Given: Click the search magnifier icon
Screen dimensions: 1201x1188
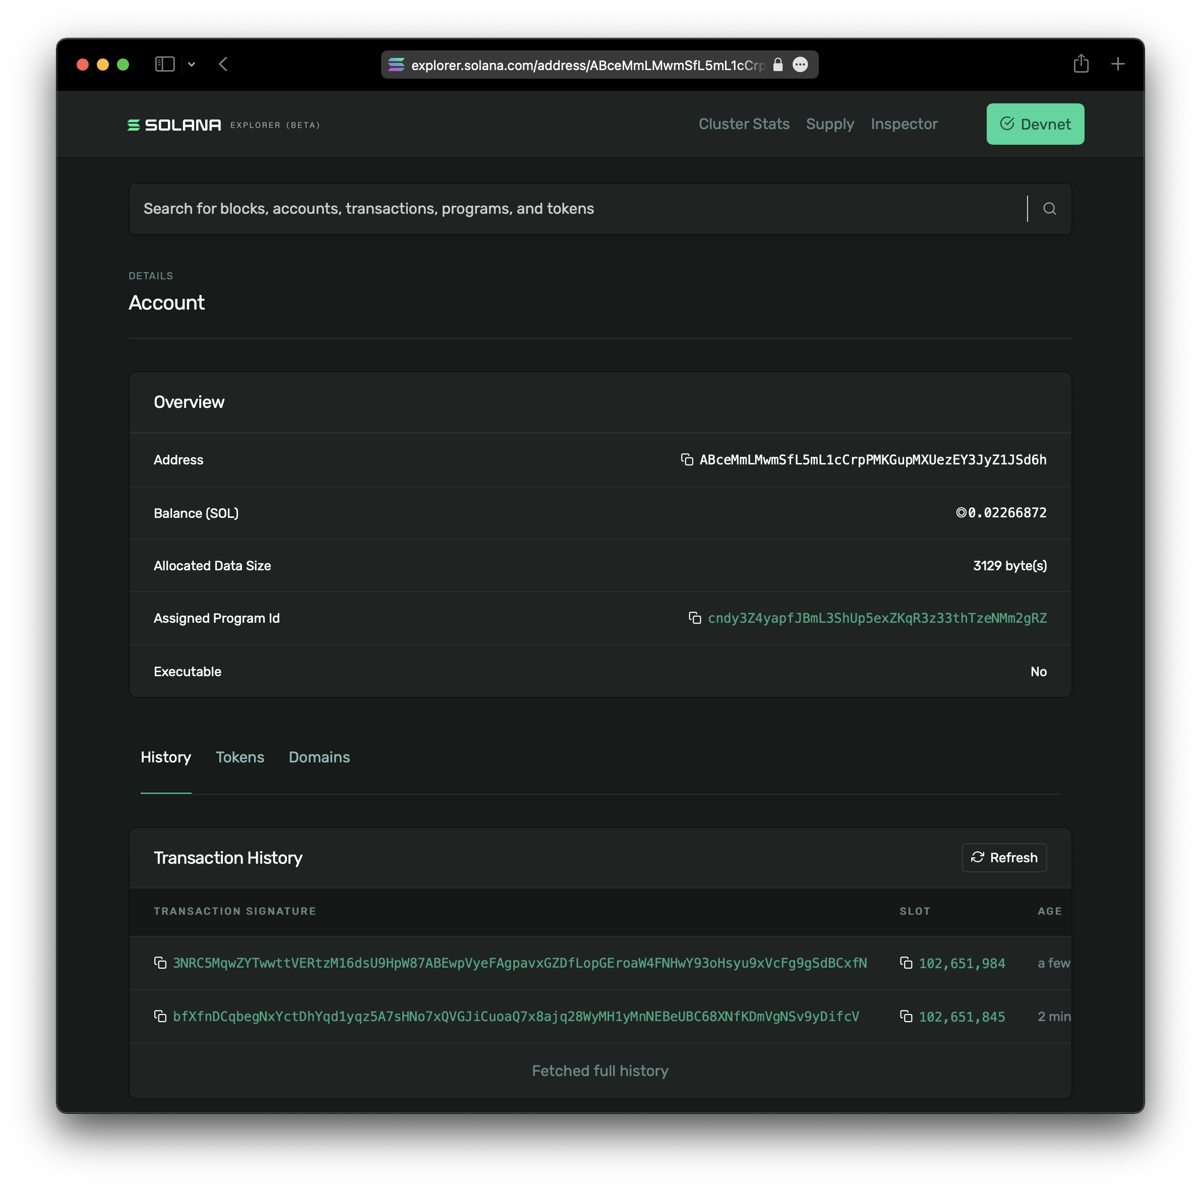Looking at the screenshot, I should [x=1049, y=209].
